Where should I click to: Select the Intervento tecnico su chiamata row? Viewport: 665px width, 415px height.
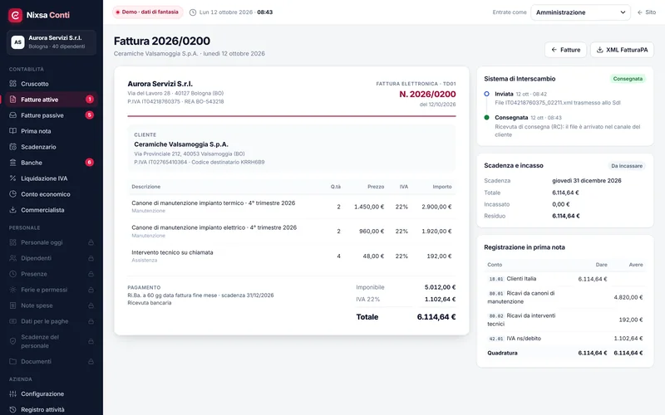point(292,256)
